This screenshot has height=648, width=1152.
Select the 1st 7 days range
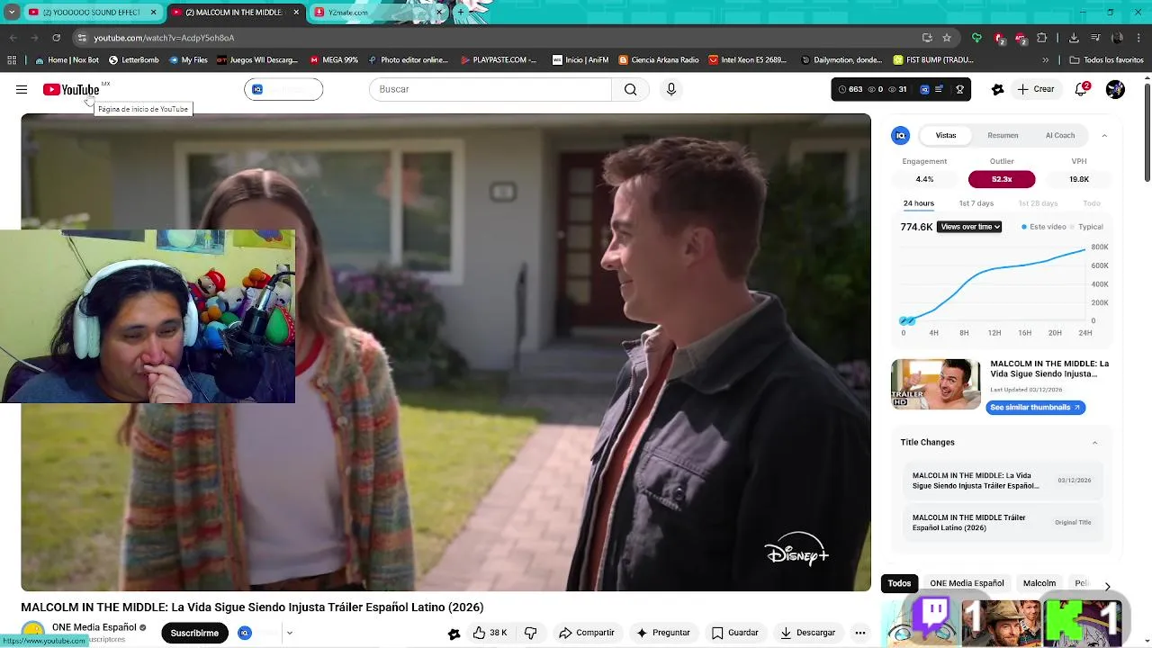coord(976,203)
